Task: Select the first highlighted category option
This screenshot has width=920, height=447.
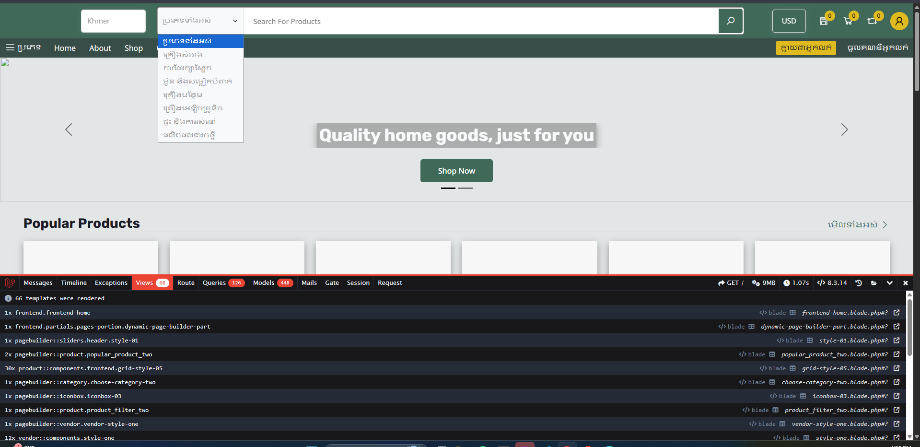Action: 200,41
